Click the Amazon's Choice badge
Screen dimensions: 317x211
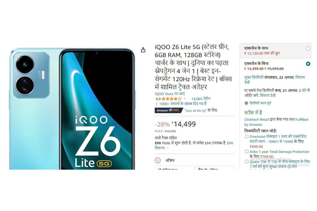point(169,110)
